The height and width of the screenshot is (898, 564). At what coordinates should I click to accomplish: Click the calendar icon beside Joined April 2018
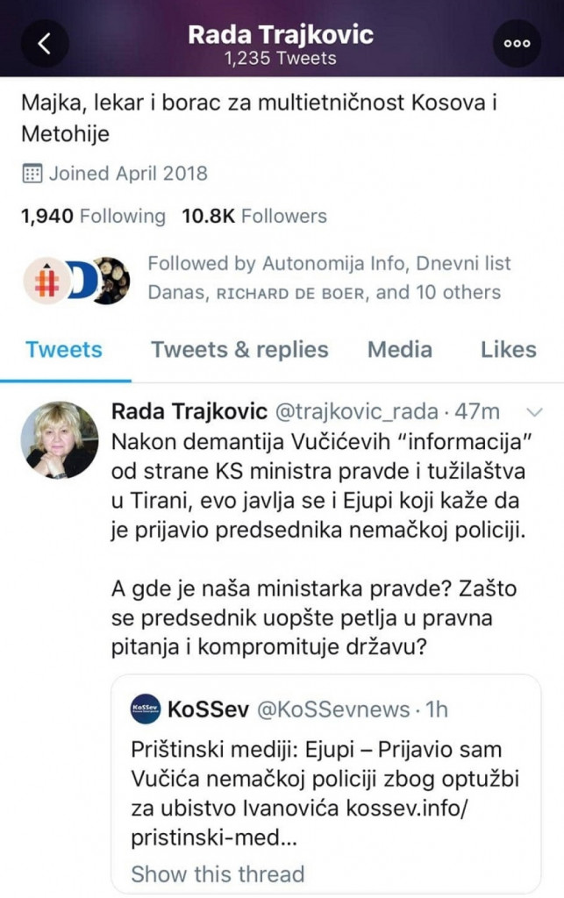(x=33, y=174)
